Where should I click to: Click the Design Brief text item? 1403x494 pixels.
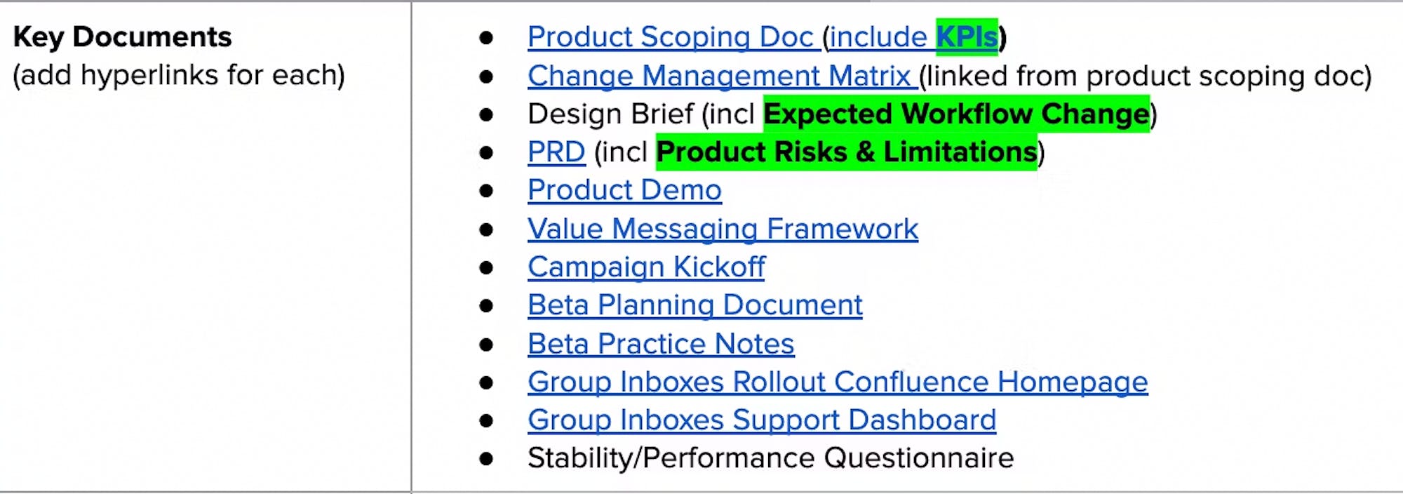(610, 114)
